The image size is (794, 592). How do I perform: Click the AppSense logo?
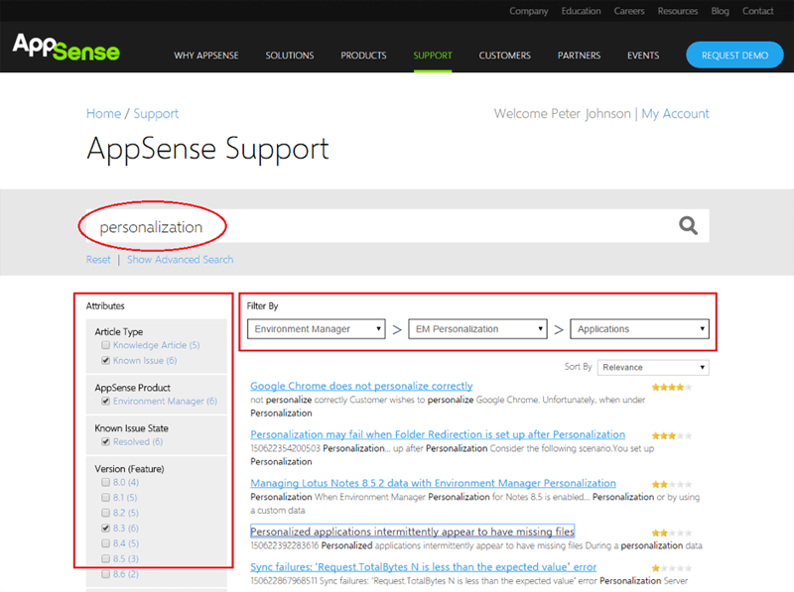tap(66, 47)
